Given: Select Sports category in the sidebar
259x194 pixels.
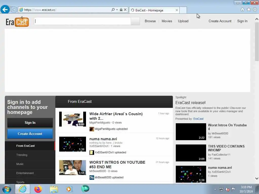Looking at the screenshot, I should pos(30,181).
